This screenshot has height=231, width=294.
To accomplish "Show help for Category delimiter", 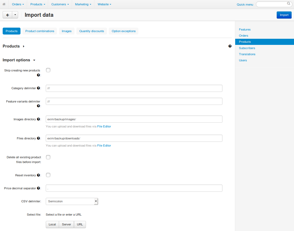I will (38, 88).
